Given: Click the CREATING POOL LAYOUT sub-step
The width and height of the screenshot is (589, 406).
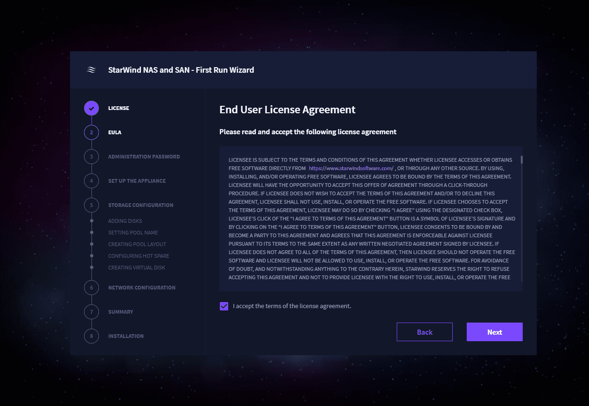Looking at the screenshot, I should click(137, 244).
